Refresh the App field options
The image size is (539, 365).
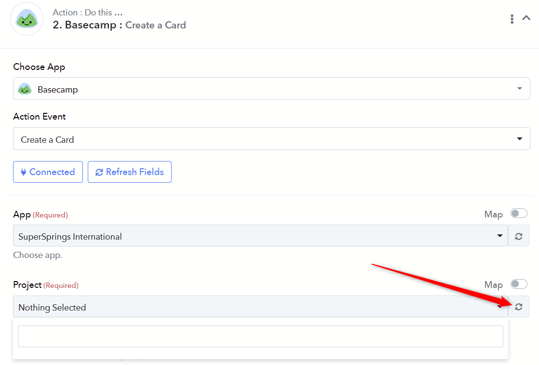[x=518, y=236]
